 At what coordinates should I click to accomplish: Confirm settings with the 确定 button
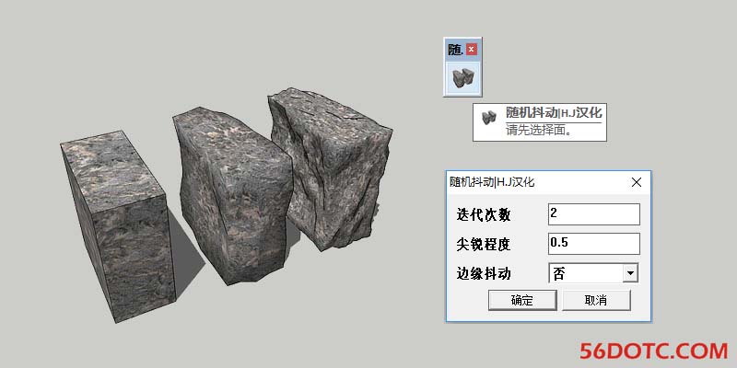pos(521,300)
